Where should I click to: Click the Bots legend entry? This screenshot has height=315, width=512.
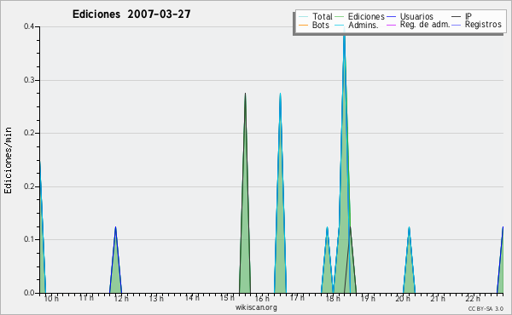tap(314, 25)
